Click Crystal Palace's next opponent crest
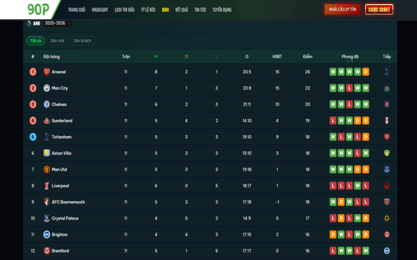This screenshot has height=260, width=417. (387, 218)
